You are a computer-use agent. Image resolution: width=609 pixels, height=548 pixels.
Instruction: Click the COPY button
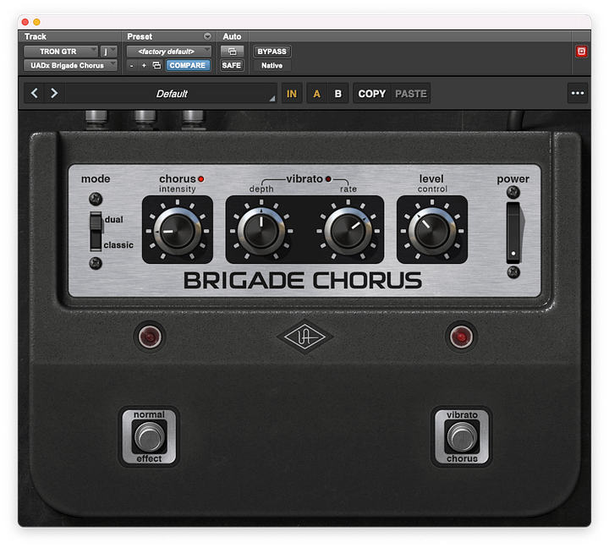pos(372,94)
